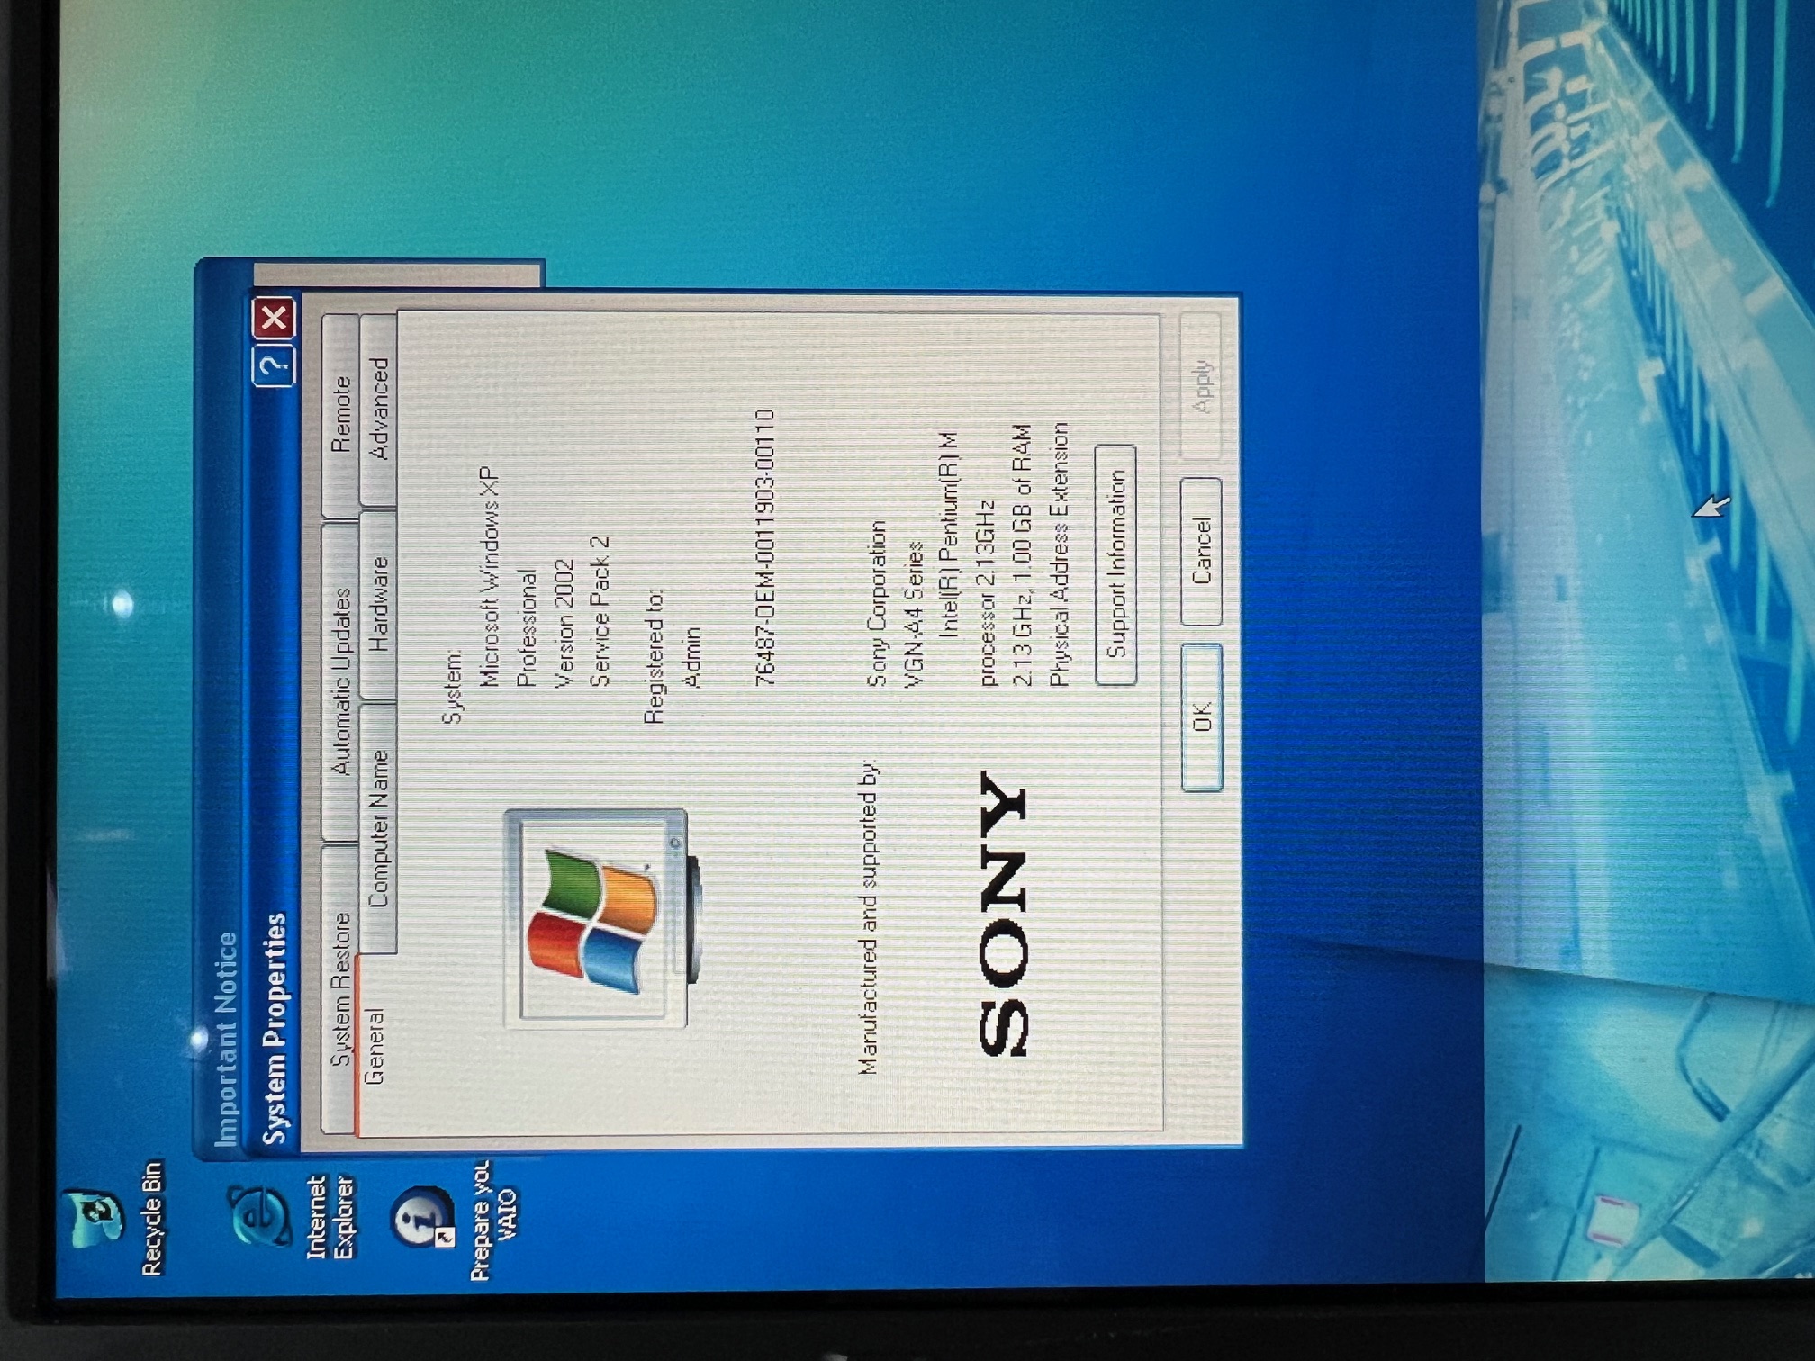Screen dimensions: 1815x1361
Task: Click the Important Notice window title
Action: coord(225,1040)
